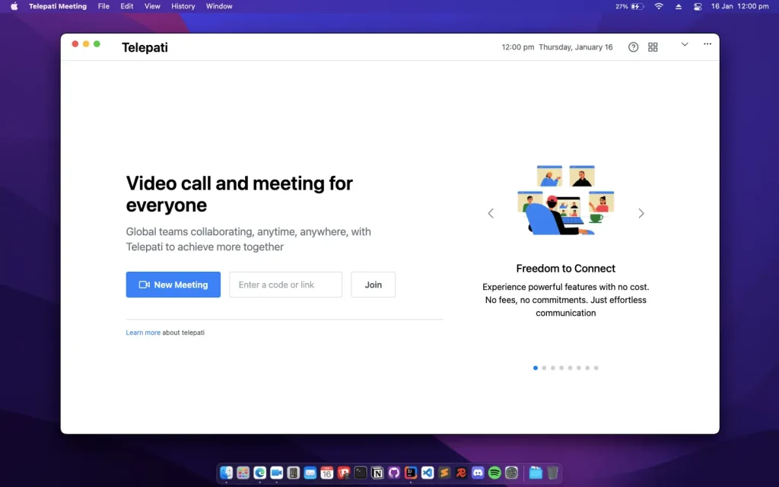Click the Enter a code or link field
Image resolution: width=779 pixels, height=487 pixels.
click(x=285, y=285)
